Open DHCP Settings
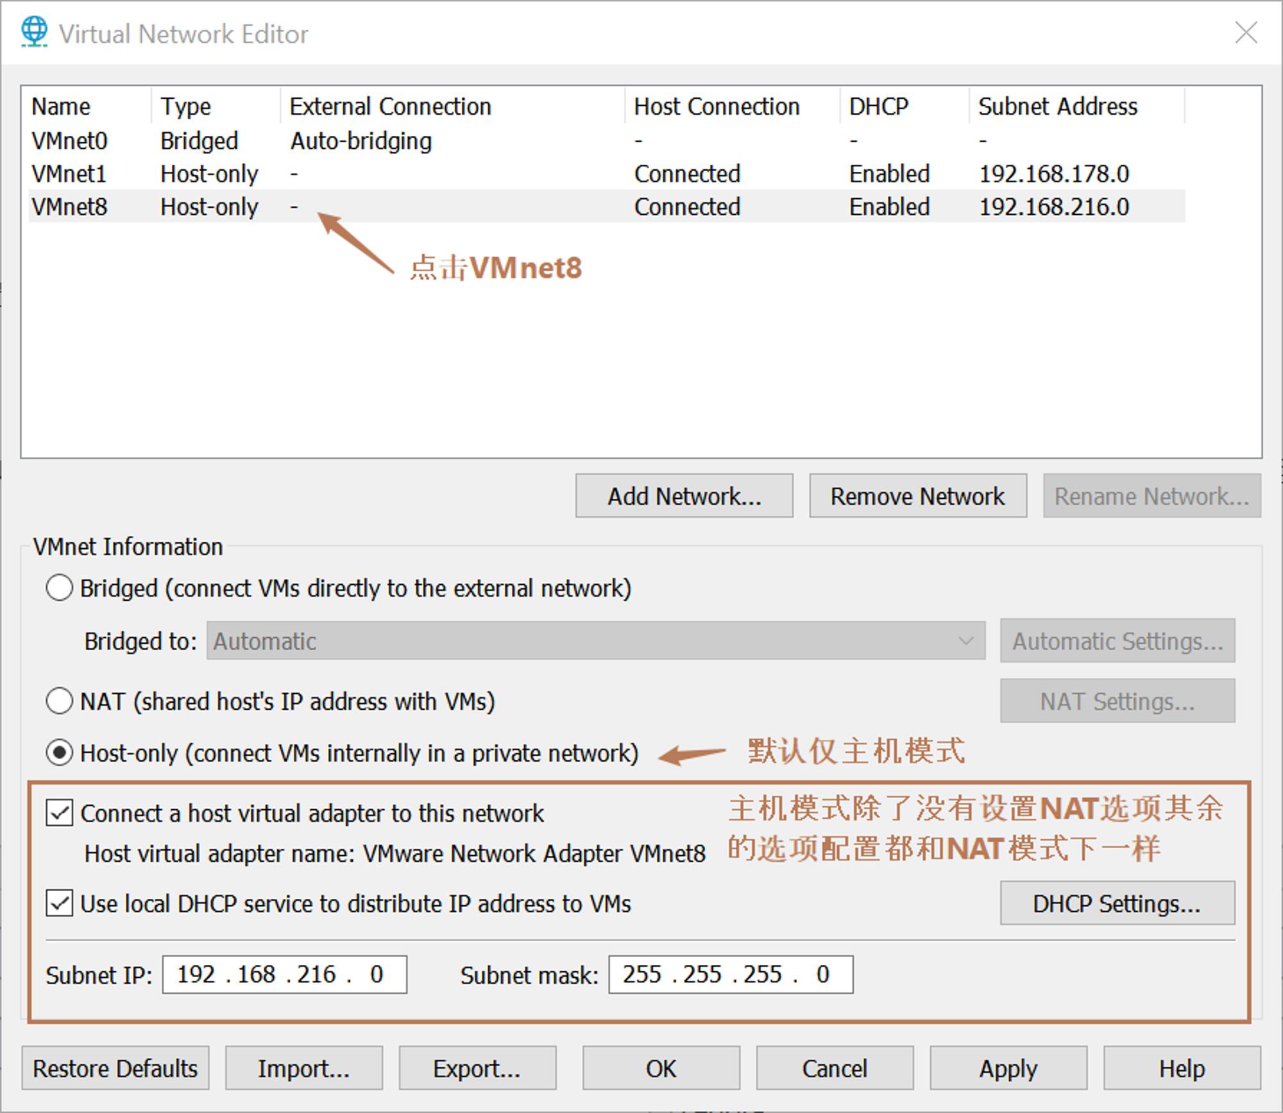This screenshot has height=1113, width=1283. [x=1117, y=903]
